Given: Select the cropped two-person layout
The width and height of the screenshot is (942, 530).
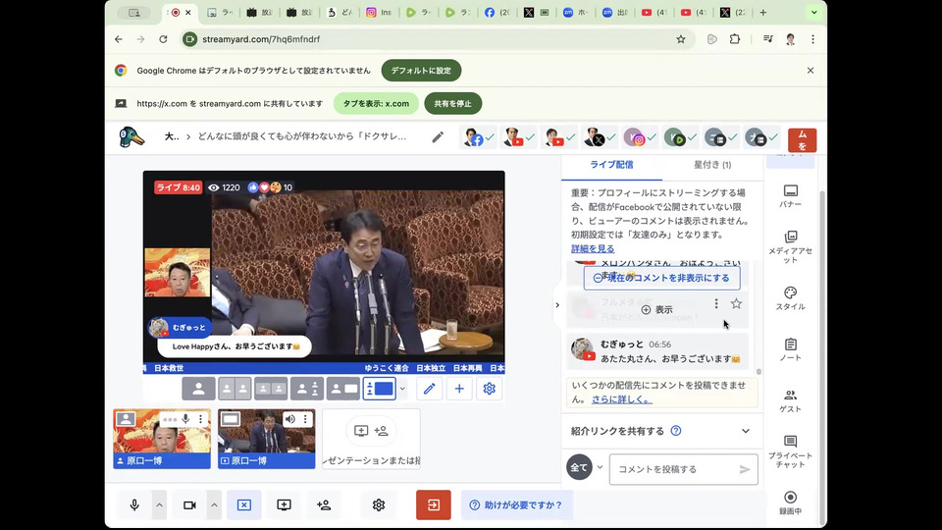Looking at the screenshot, I should tap(235, 389).
